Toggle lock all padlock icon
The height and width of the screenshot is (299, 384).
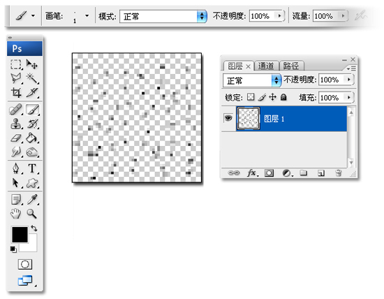(283, 97)
